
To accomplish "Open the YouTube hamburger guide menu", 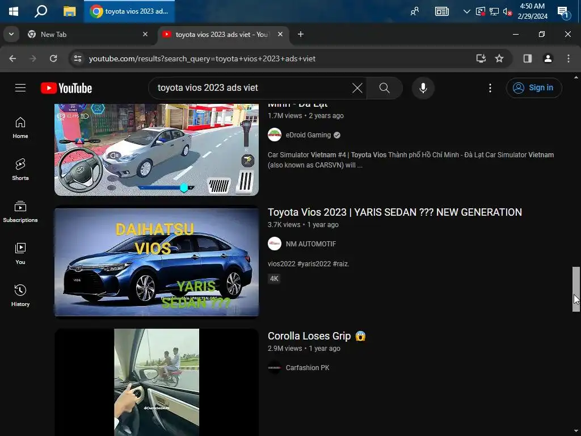I will coord(20,88).
